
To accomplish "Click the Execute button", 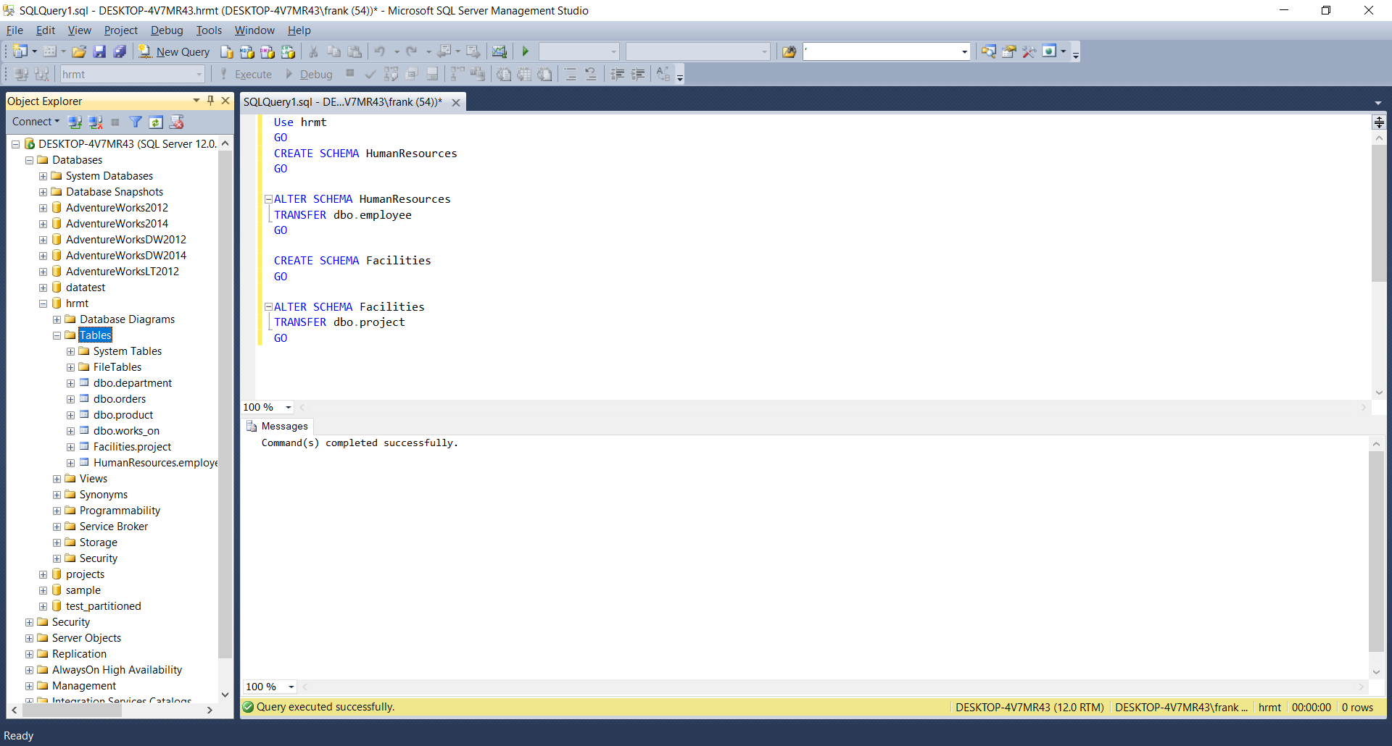I will pyautogui.click(x=246, y=74).
